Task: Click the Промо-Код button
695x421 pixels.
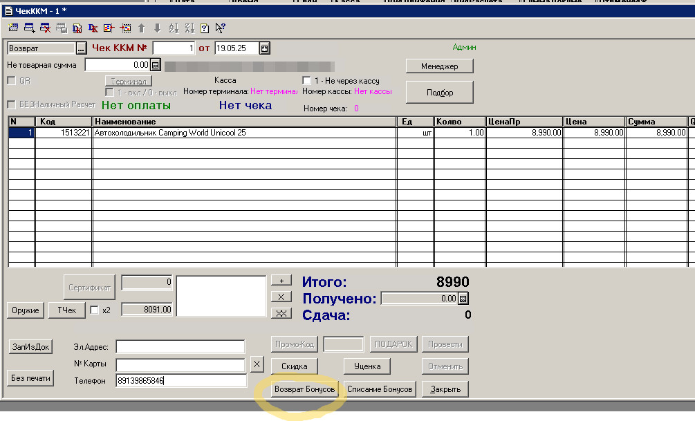Action: [295, 344]
